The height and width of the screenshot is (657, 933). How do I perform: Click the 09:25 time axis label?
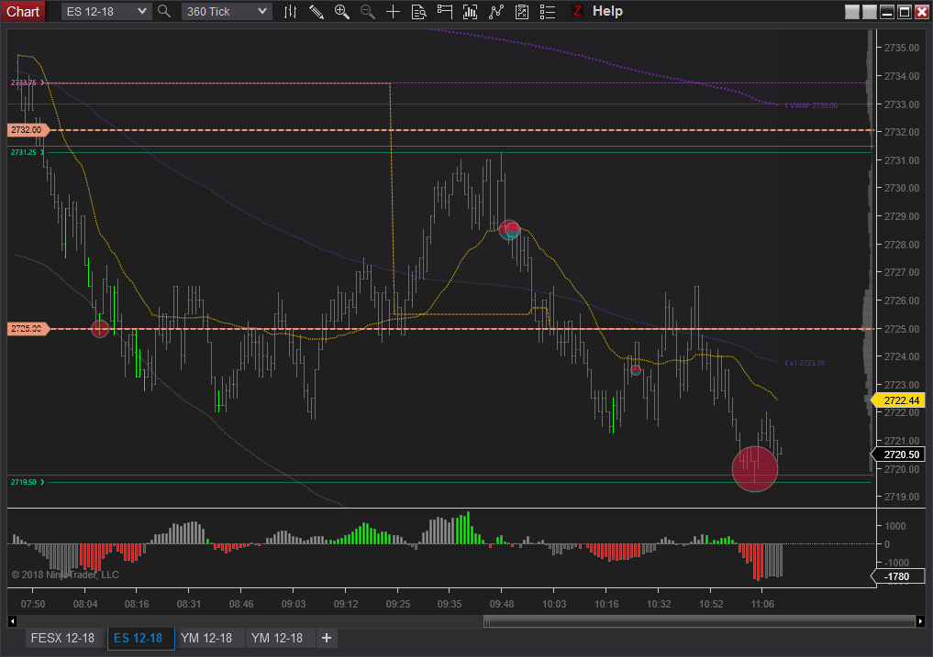[x=398, y=604]
